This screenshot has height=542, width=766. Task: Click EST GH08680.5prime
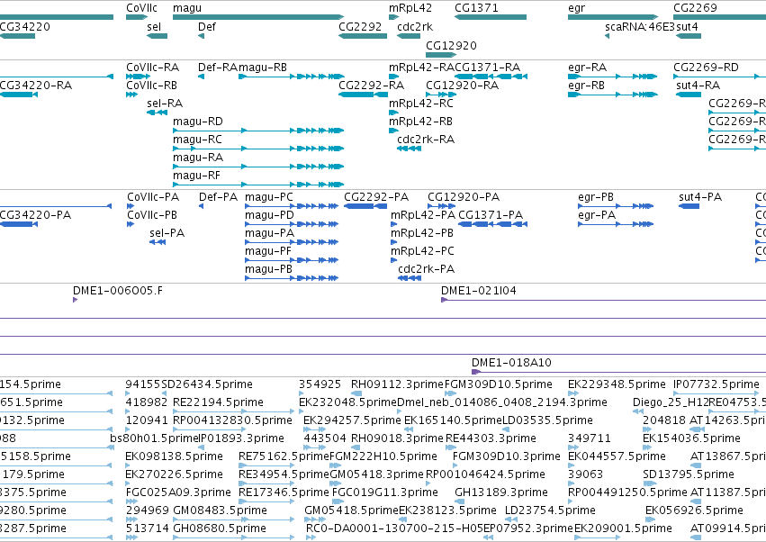click(234, 537)
